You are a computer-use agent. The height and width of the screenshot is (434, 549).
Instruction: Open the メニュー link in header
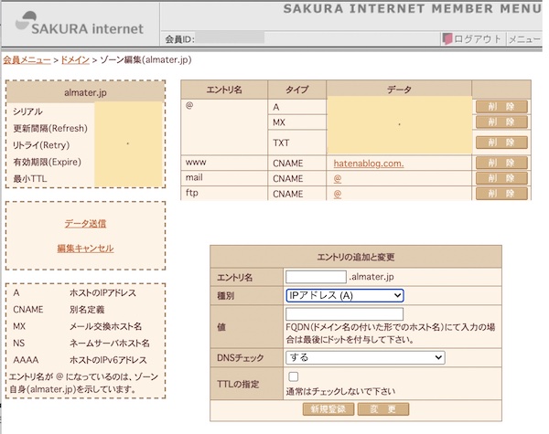click(524, 39)
